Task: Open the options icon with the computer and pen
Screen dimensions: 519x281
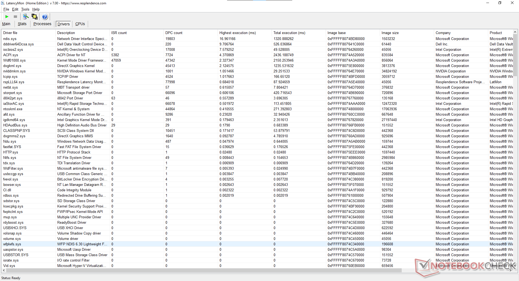Action: [x=26, y=17]
